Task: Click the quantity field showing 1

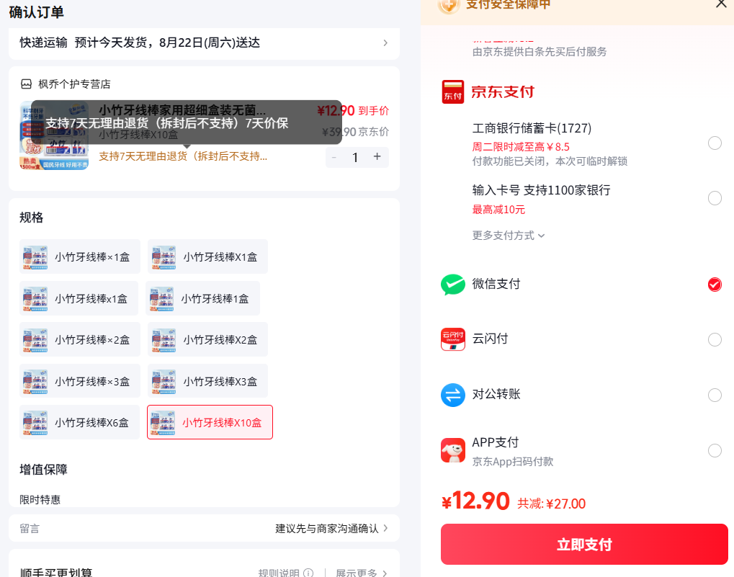Action: (x=355, y=157)
